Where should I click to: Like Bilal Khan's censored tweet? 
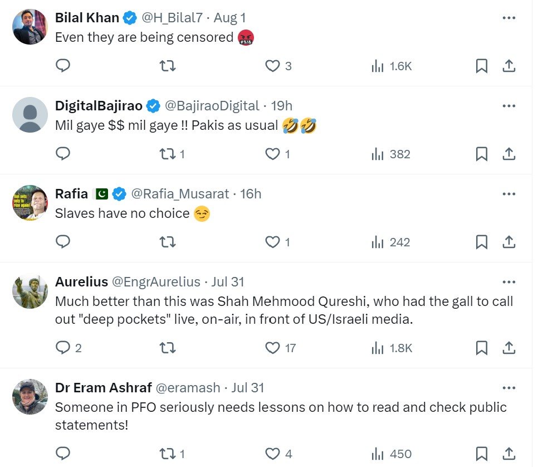tap(272, 66)
